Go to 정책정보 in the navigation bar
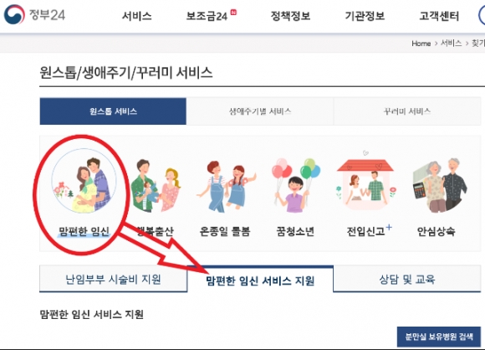 coord(290,16)
